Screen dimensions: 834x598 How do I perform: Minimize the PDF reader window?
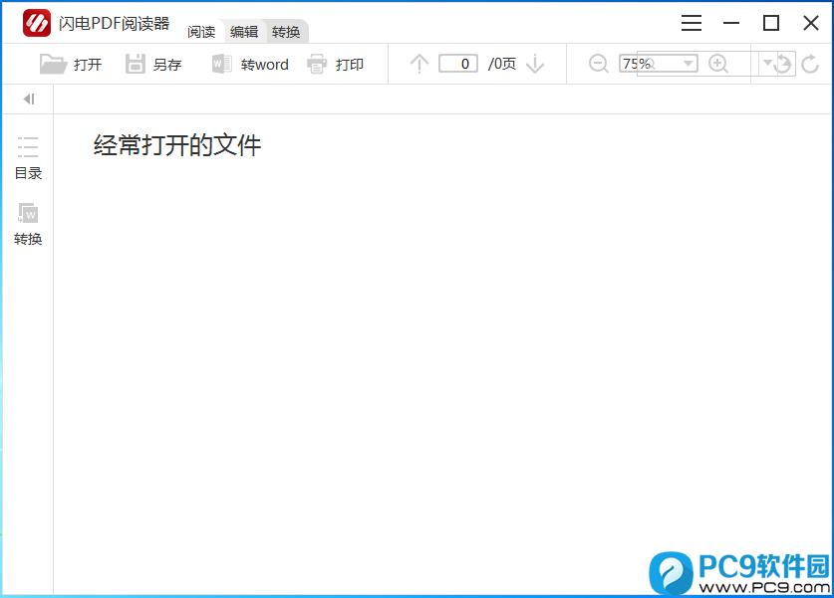[x=731, y=23]
